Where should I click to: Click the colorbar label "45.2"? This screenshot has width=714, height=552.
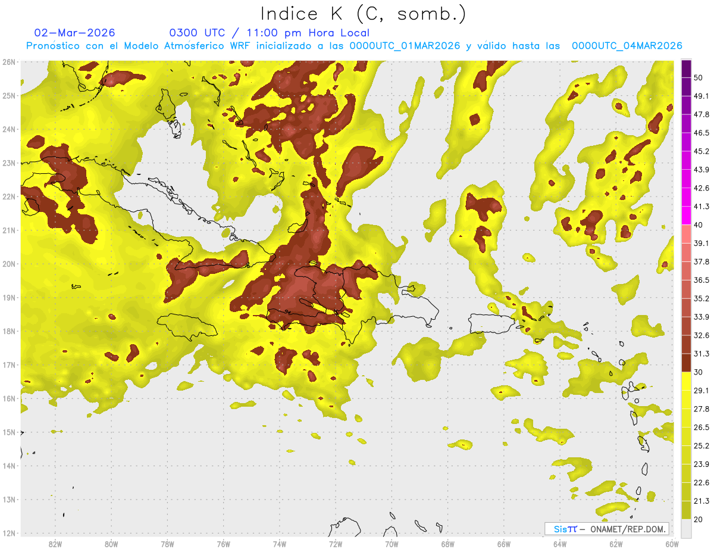click(x=701, y=151)
